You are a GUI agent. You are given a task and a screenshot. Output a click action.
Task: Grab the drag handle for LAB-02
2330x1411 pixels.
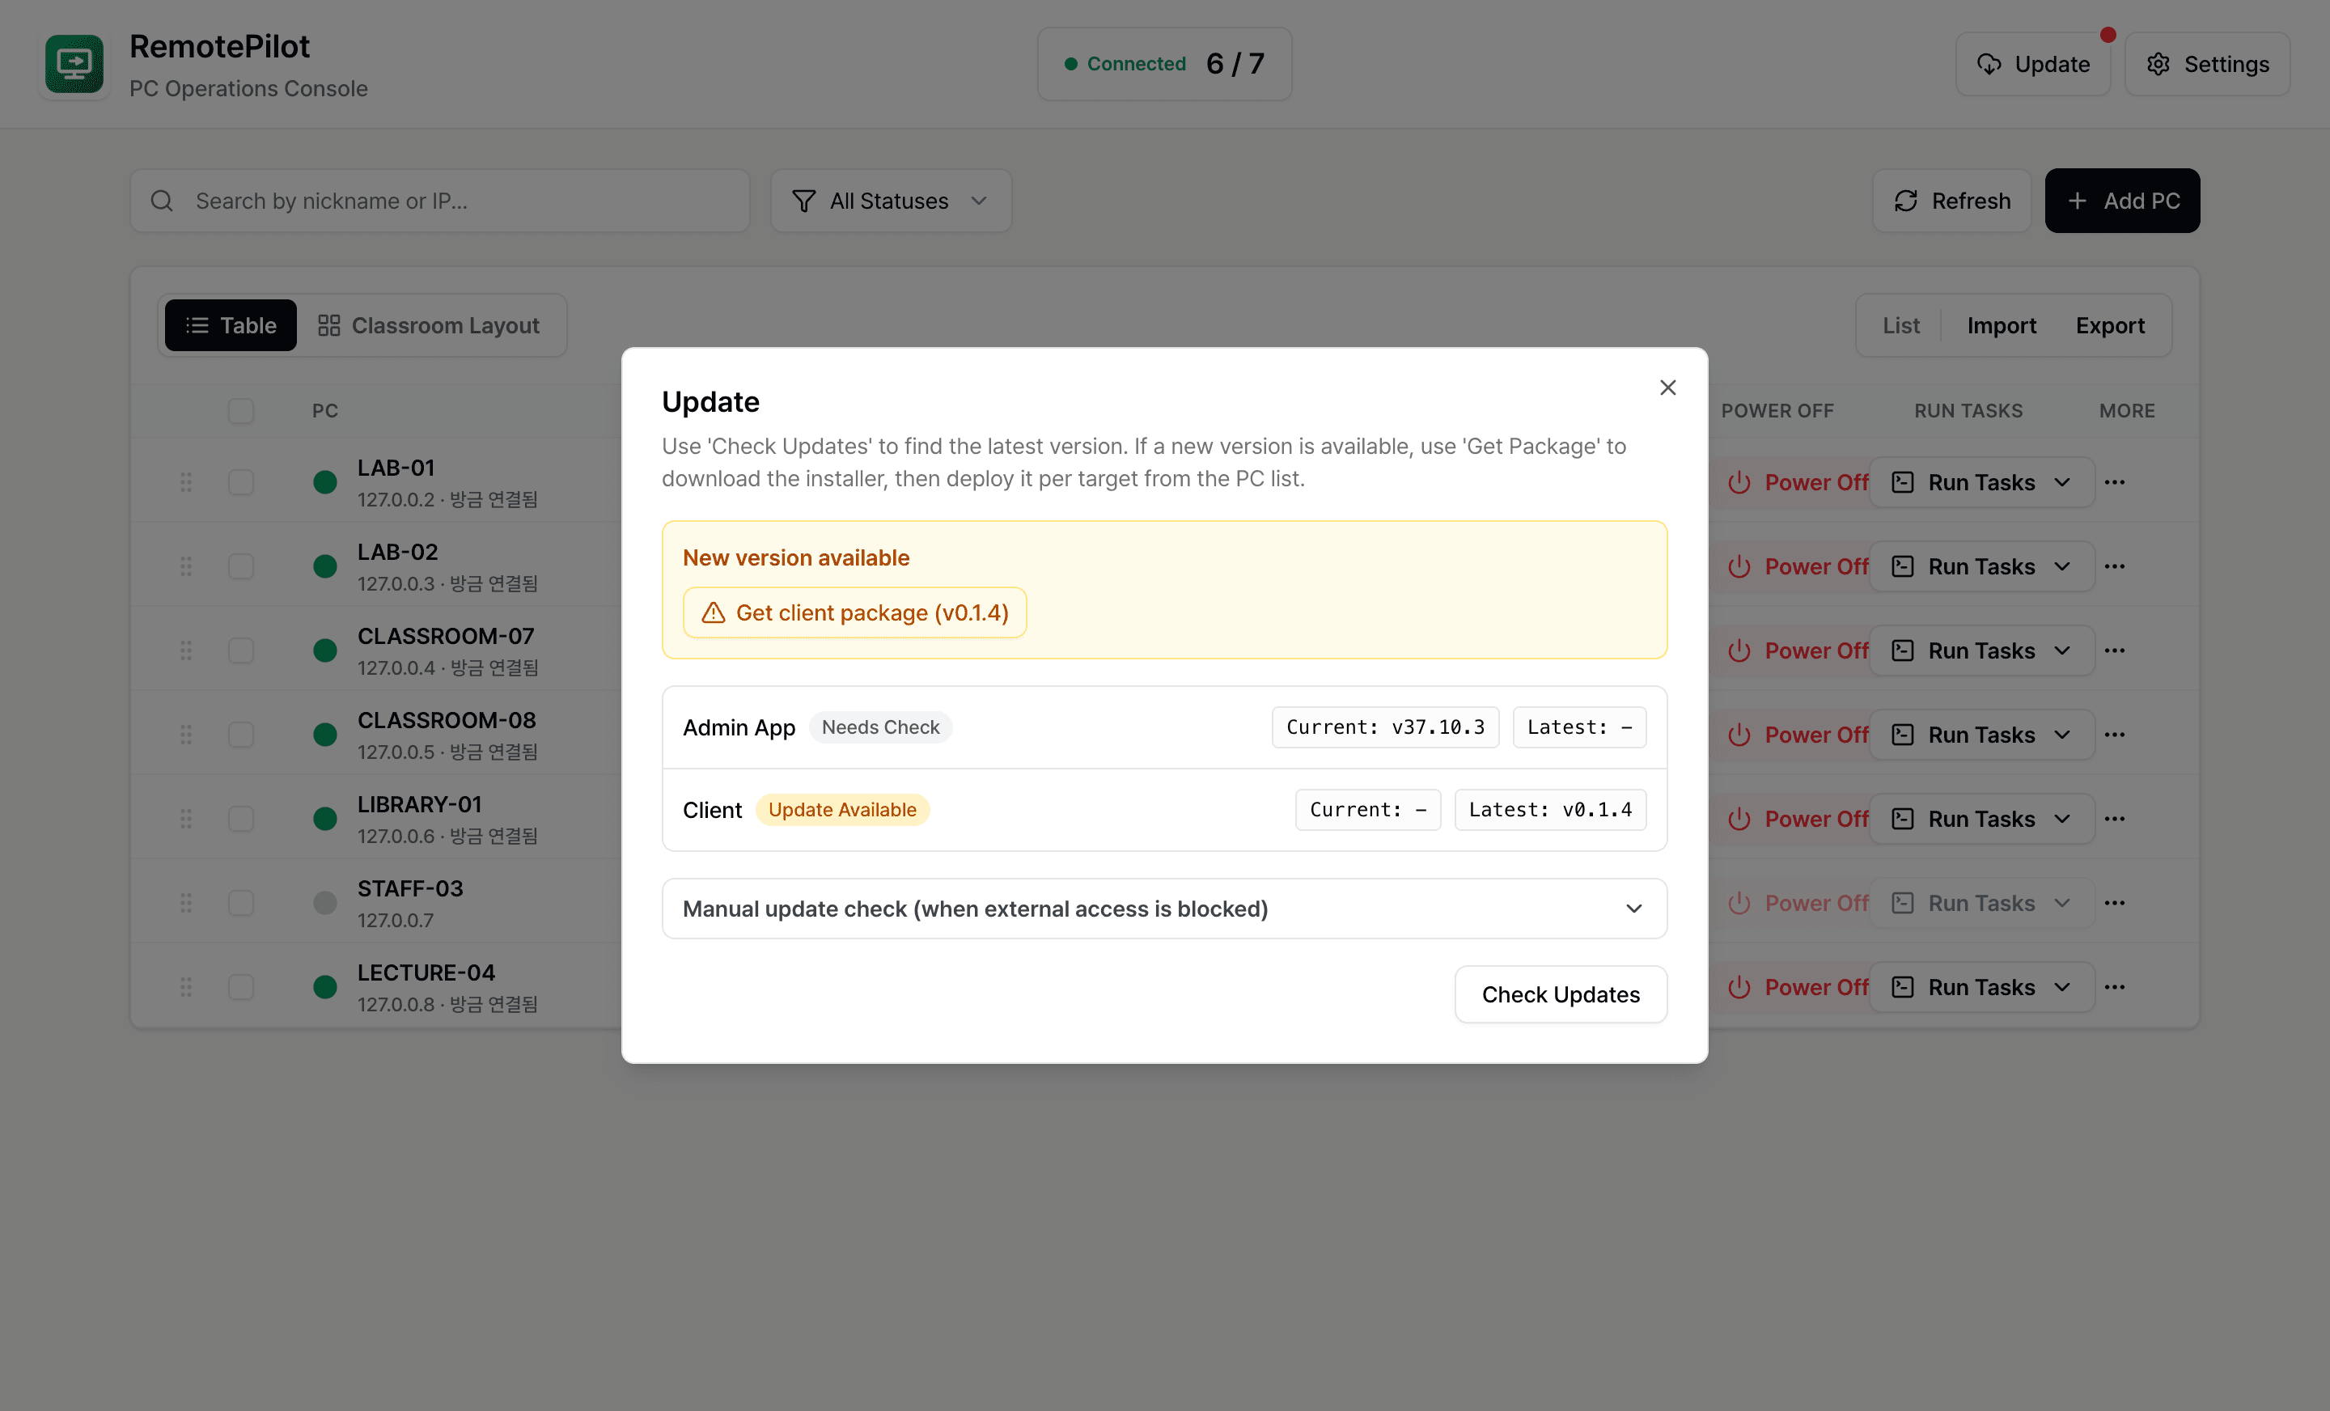pos(186,566)
